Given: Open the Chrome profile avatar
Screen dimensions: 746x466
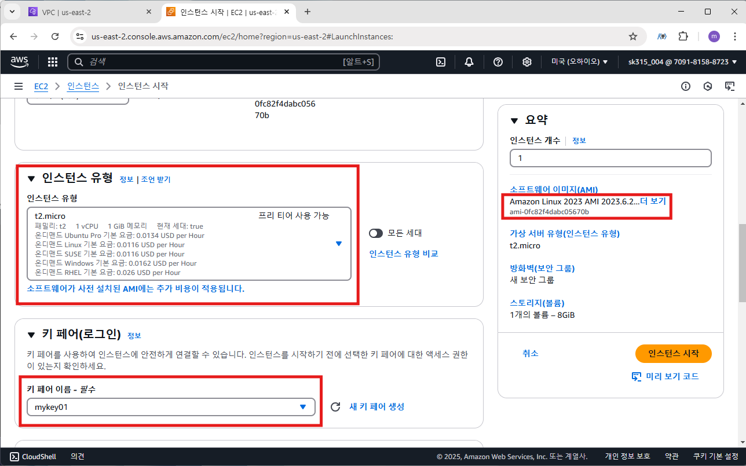Looking at the screenshot, I should 714,36.
